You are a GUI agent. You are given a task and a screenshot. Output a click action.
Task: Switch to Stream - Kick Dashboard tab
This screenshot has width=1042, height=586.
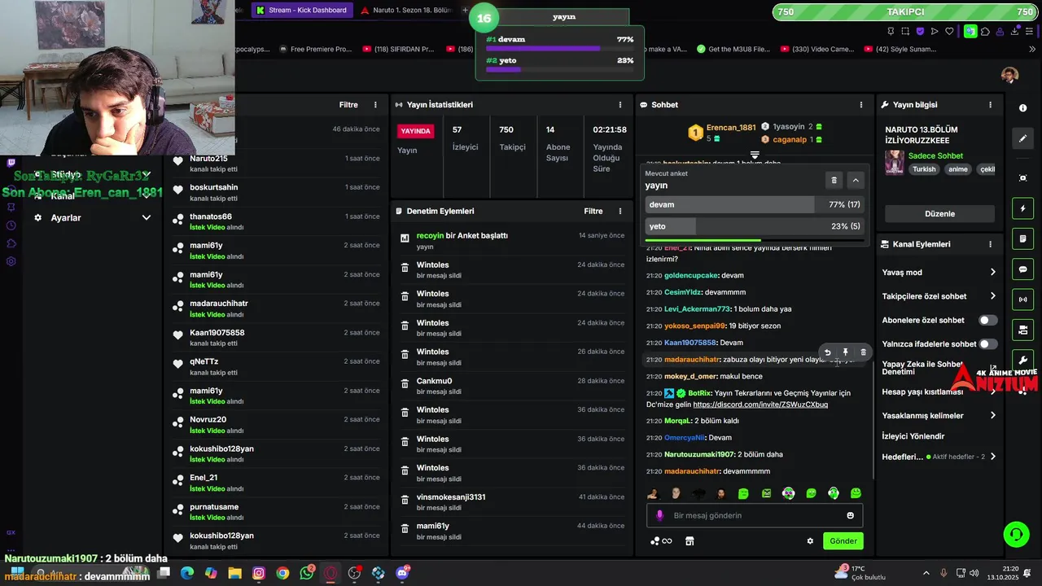[x=302, y=10]
